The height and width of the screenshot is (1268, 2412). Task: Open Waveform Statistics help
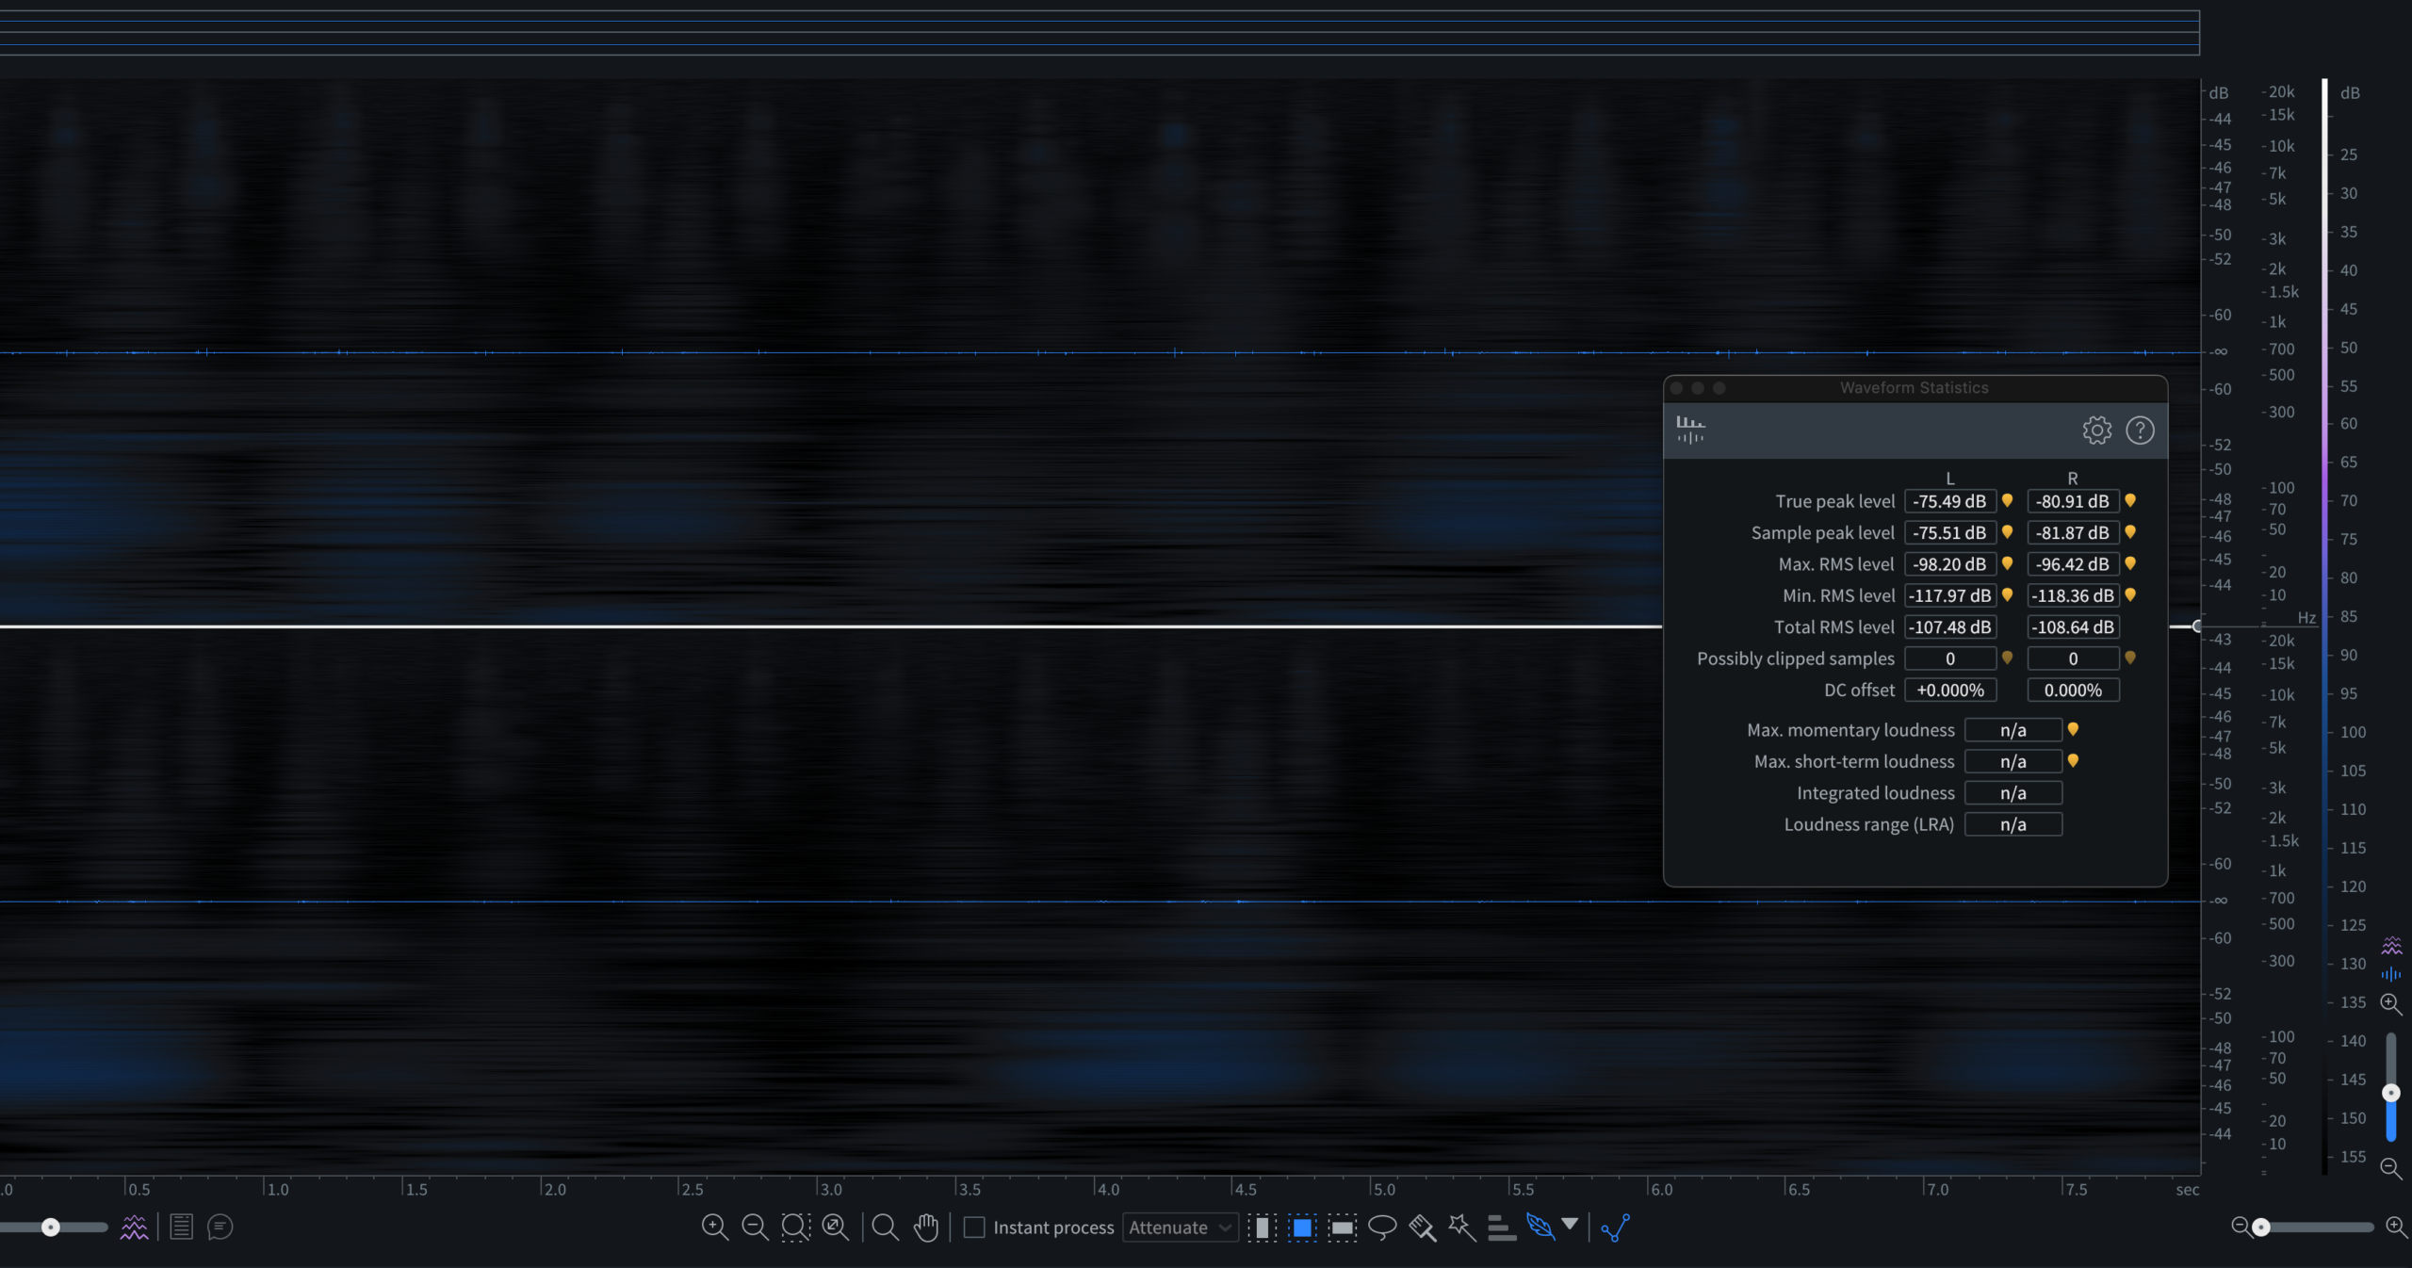click(x=2140, y=431)
